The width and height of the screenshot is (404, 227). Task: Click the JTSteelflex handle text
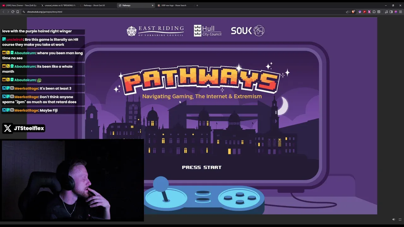[29, 128]
